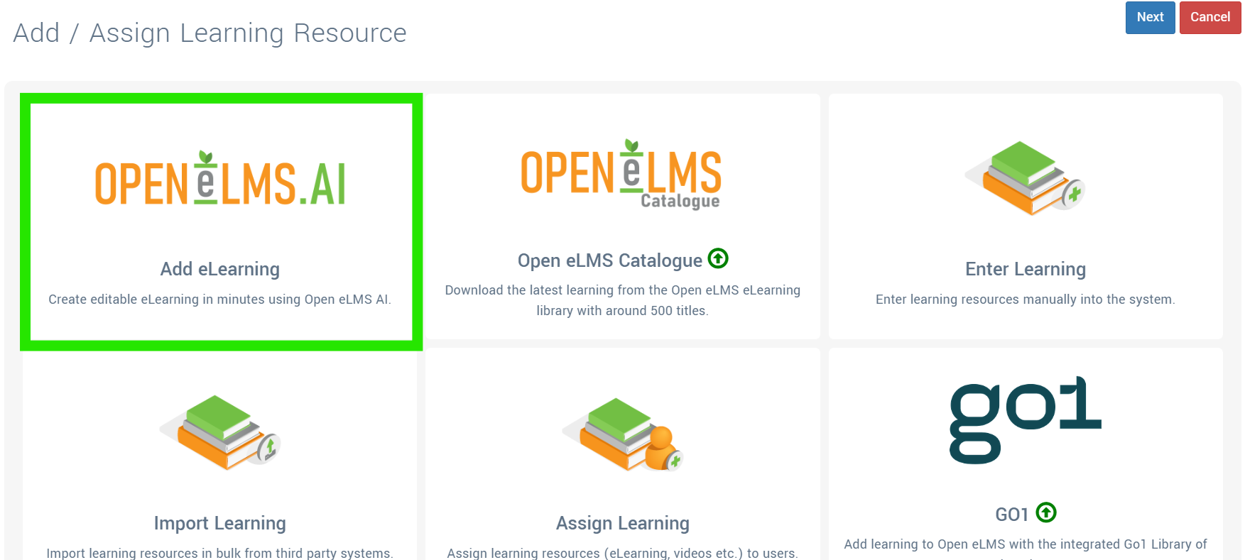This screenshot has height=560, width=1245.
Task: Open the Open eLMS Catalogue title
Action: tap(610, 260)
